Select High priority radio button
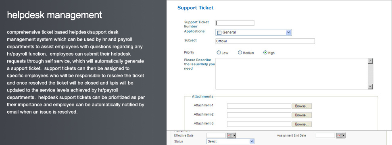 265,53
